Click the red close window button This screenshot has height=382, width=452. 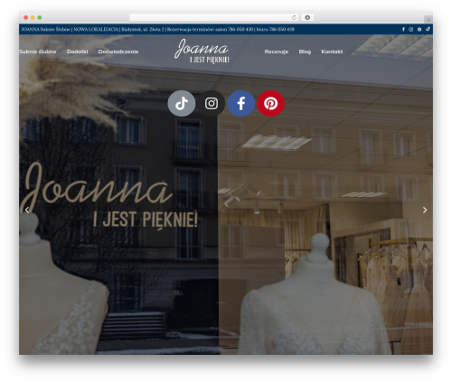26,17
